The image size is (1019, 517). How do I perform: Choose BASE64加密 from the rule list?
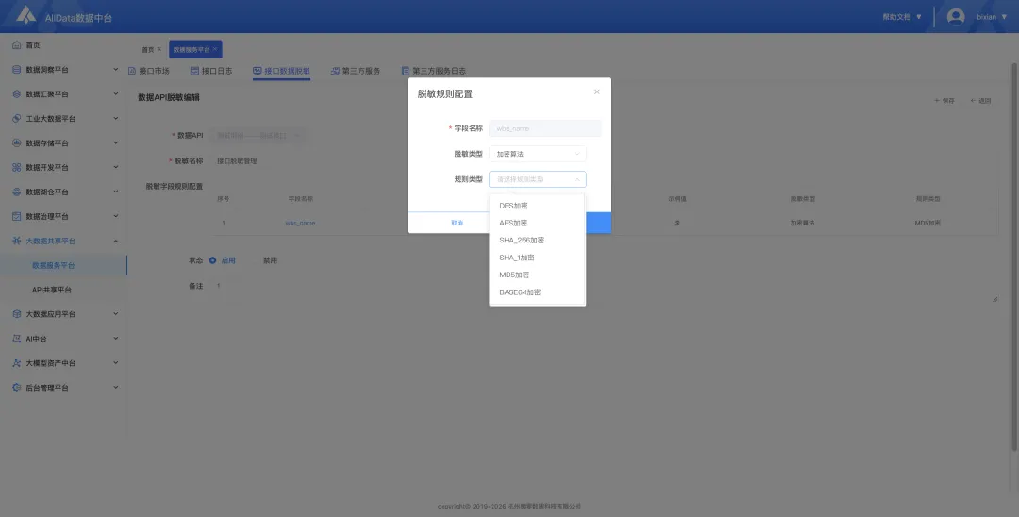click(538, 292)
